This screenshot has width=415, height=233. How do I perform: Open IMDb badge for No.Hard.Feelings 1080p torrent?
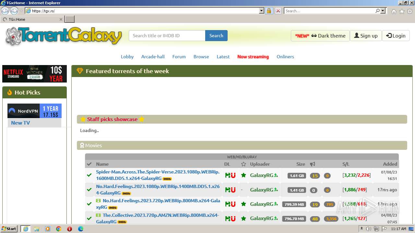(x=126, y=194)
